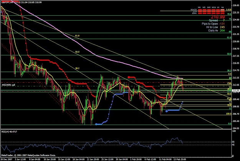Click the 216.05 price on the axis
The image size is (240, 161).
236,63
